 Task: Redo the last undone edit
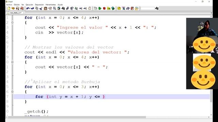tap(32, 8)
